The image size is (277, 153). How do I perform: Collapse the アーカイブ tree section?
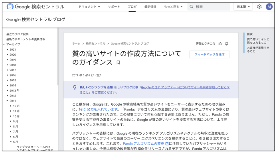(4, 44)
